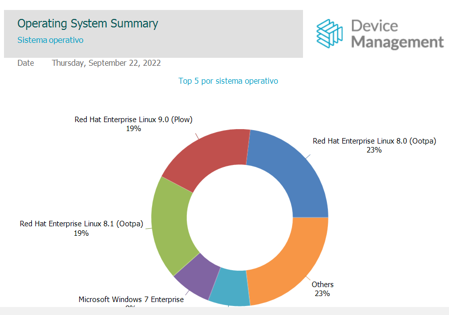Click the Top 5 por sistema operativo heading

point(228,81)
